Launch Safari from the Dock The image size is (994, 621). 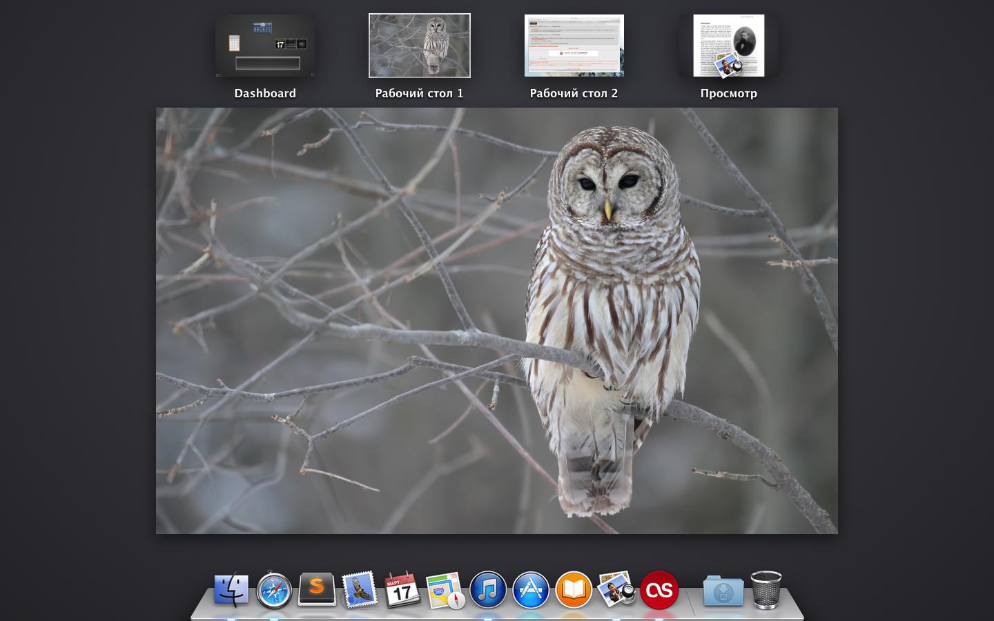point(274,591)
